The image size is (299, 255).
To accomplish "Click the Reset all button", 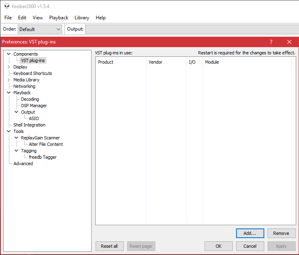I will (x=110, y=246).
